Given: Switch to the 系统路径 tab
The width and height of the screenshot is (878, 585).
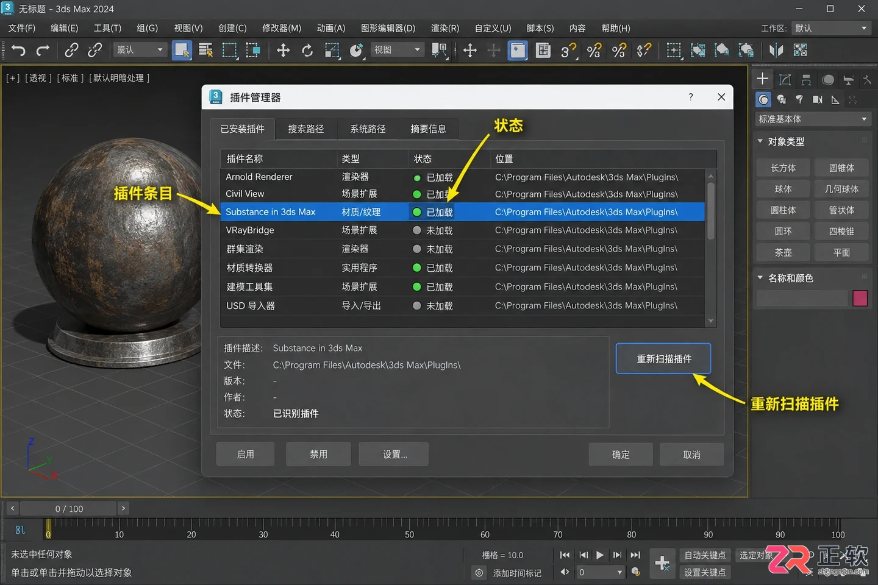Looking at the screenshot, I should click(x=368, y=129).
